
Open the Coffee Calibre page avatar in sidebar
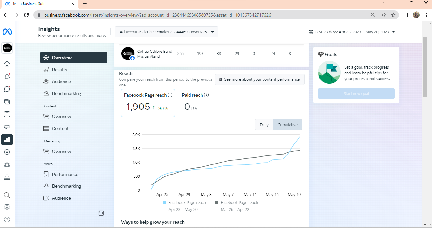(7, 48)
